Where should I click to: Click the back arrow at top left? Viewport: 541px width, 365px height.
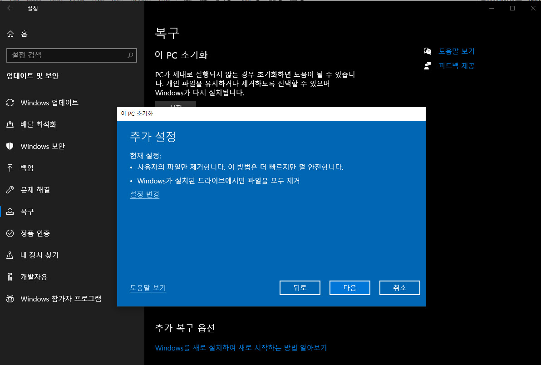(x=10, y=8)
